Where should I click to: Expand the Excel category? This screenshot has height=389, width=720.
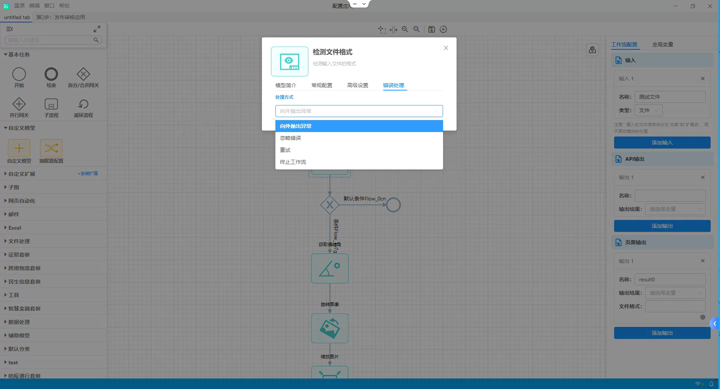coord(13,228)
